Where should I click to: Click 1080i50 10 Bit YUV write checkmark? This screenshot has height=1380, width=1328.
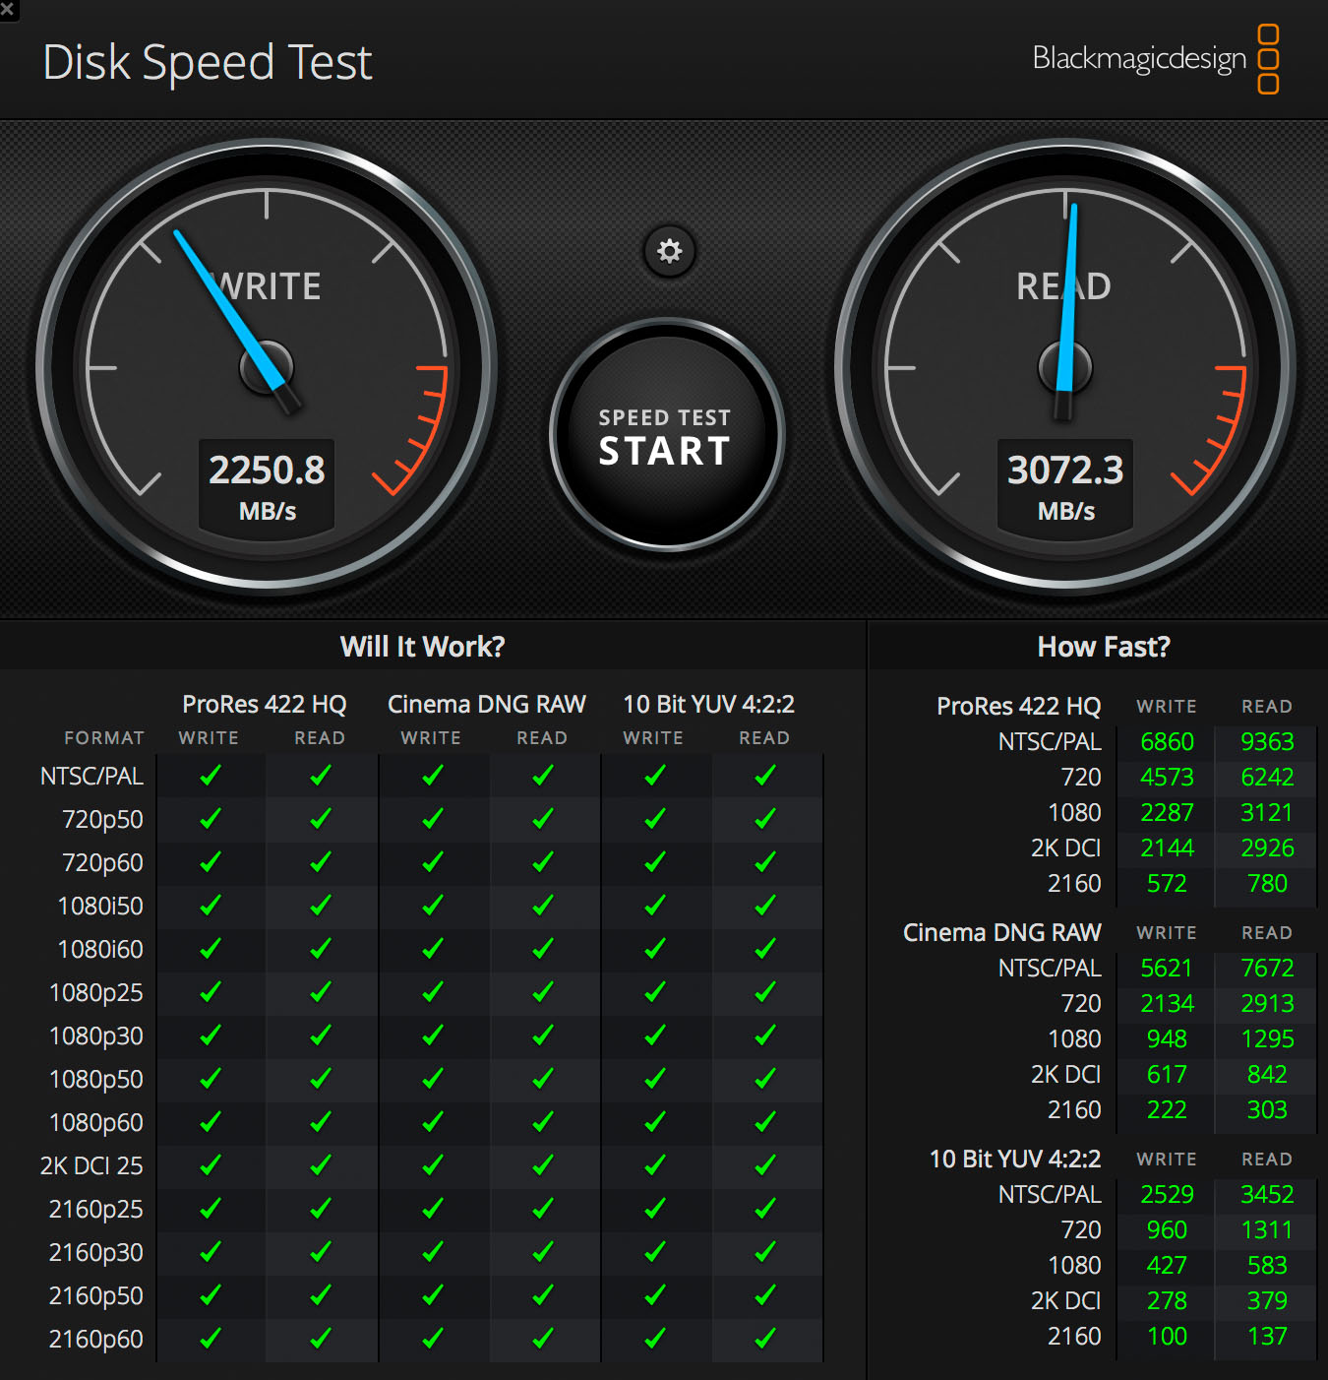(654, 906)
